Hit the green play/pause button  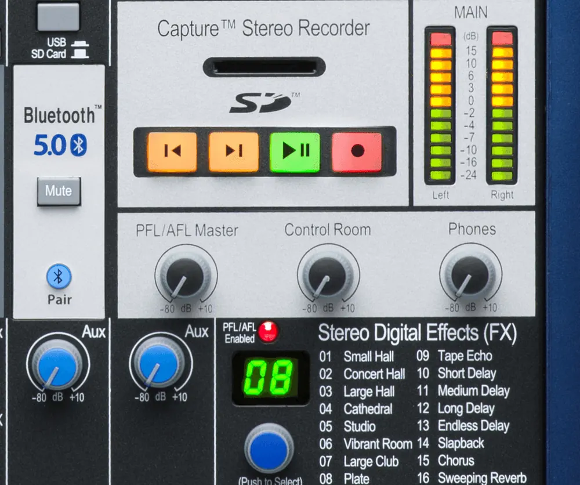295,151
